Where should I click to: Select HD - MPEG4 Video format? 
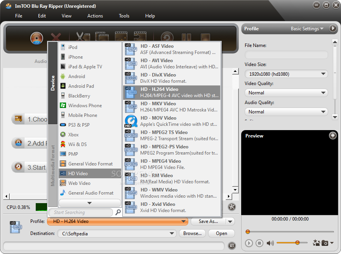[172, 164]
